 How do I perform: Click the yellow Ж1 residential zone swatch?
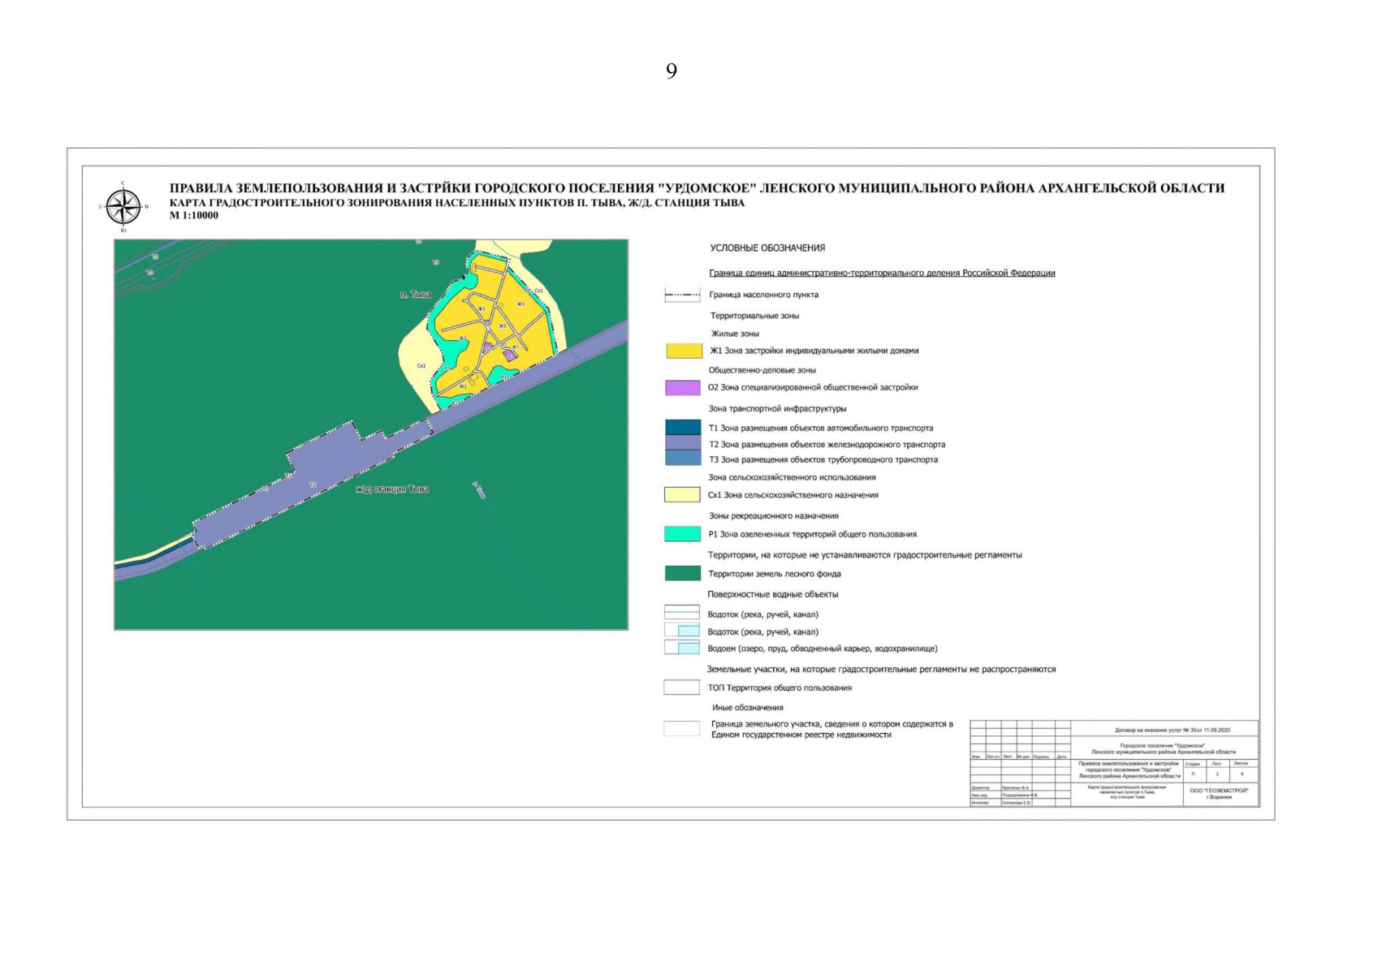point(684,351)
